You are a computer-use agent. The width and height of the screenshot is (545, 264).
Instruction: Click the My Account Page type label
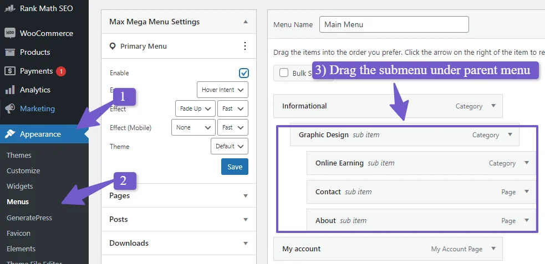457,249
